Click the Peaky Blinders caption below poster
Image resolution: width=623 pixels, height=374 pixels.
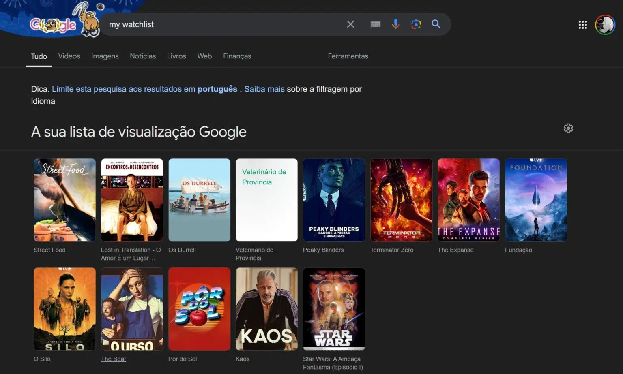(323, 250)
